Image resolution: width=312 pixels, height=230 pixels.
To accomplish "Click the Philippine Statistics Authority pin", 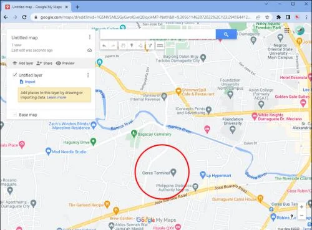I will pyautogui.click(x=195, y=187).
